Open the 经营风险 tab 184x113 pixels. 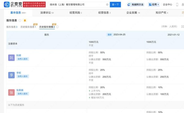click(76, 13)
